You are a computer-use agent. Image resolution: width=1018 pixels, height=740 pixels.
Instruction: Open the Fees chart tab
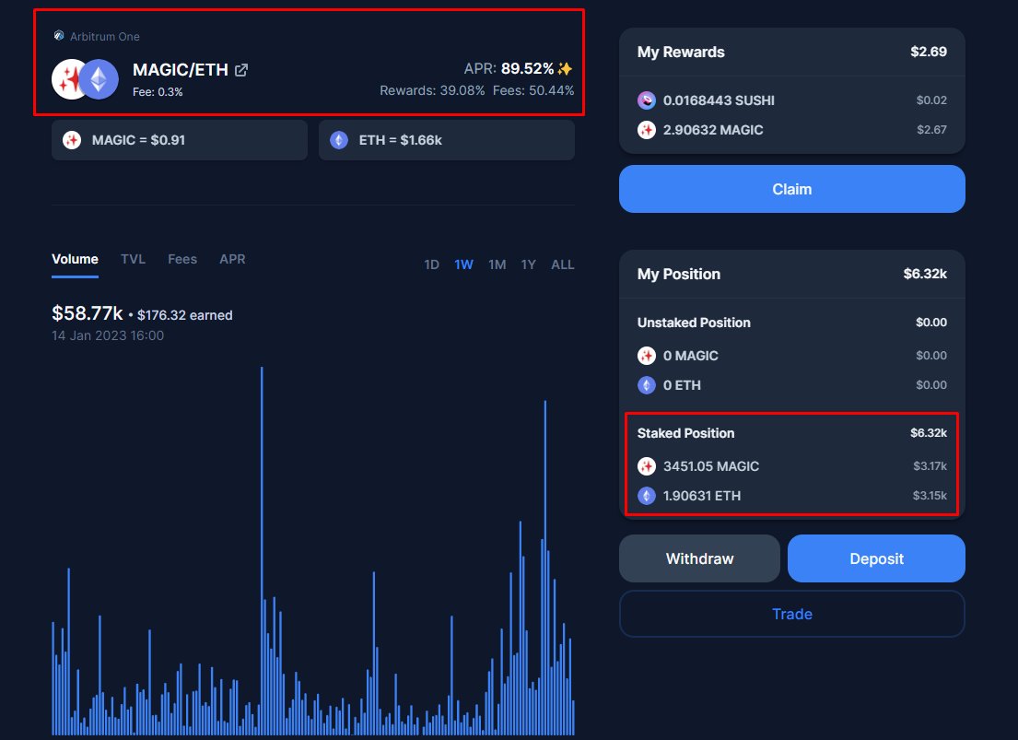(x=181, y=259)
